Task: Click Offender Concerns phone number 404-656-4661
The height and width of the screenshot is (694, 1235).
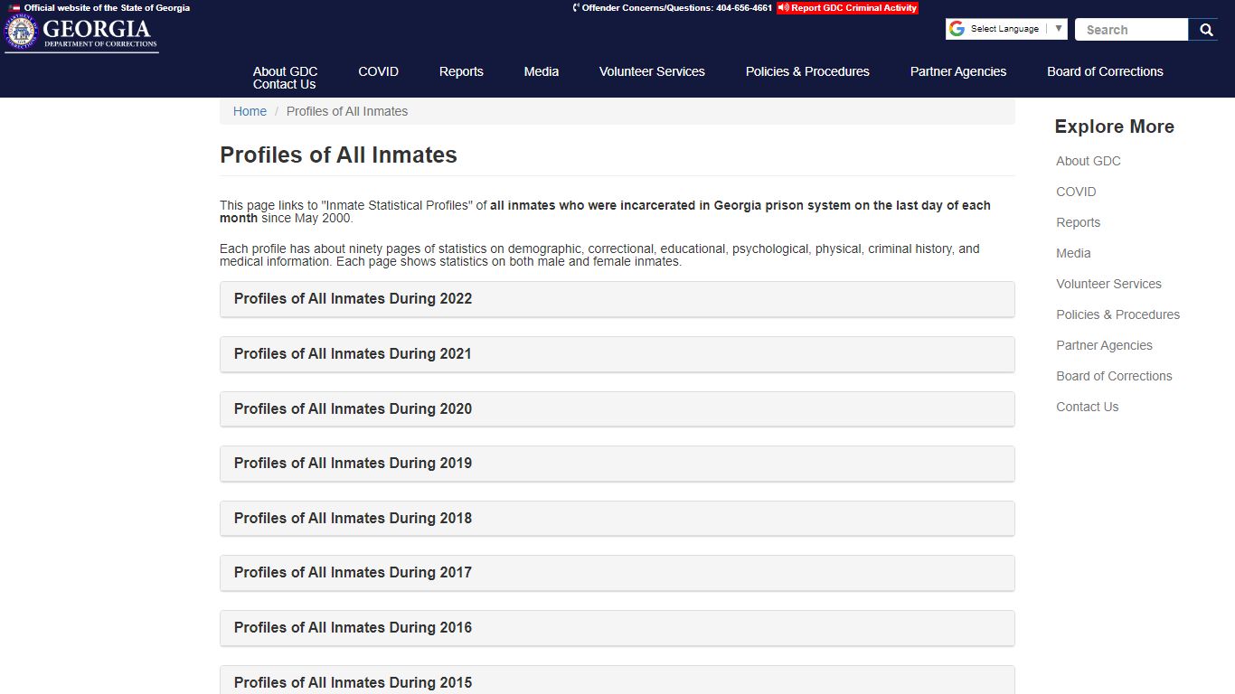Action: (744, 8)
